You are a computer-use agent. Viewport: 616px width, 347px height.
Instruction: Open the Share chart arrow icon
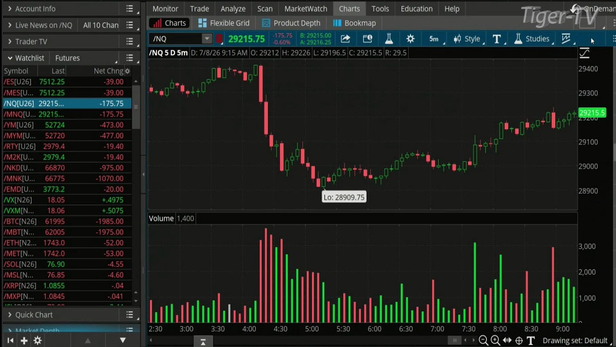(x=346, y=39)
